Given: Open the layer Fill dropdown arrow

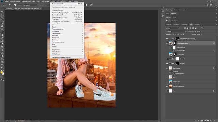Looking at the screenshot, I should [x=201, y=34].
